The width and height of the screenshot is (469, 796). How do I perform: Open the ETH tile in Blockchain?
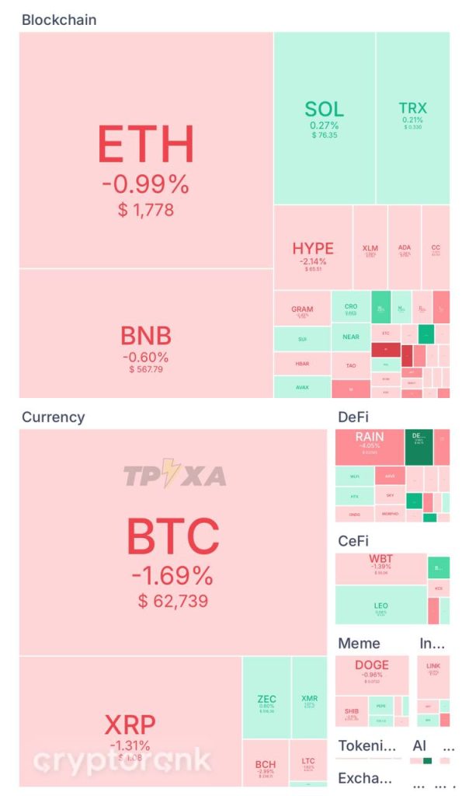click(146, 150)
